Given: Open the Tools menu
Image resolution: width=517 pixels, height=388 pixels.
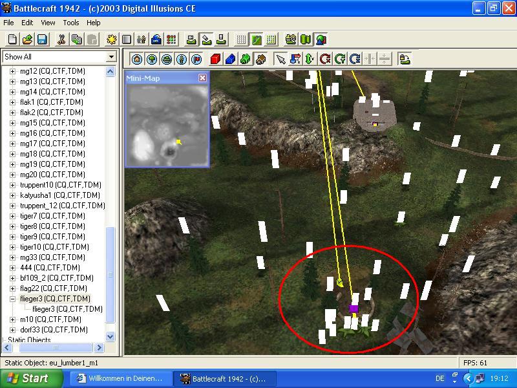Looking at the screenshot, I should click(71, 23).
